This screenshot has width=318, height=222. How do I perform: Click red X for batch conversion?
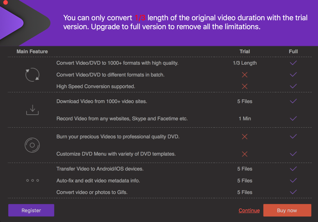tap(245, 75)
